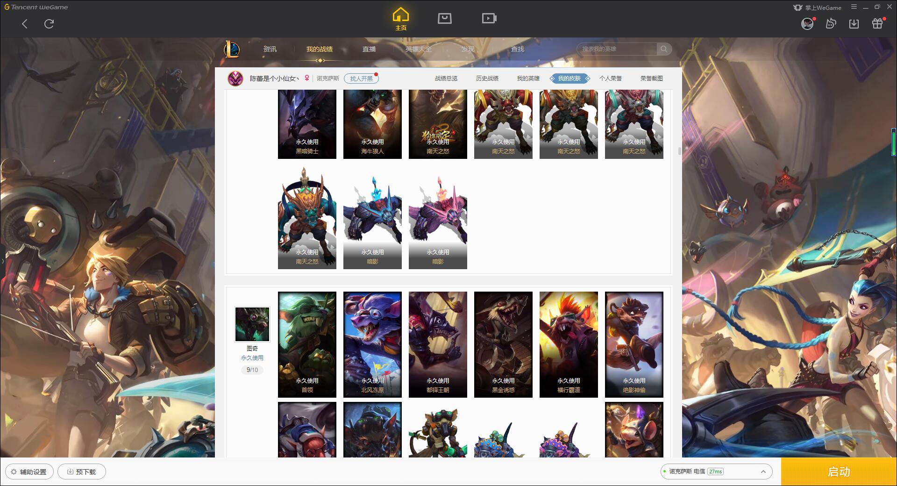
Task: Open the 横行霸道 skin card
Action: point(569,345)
